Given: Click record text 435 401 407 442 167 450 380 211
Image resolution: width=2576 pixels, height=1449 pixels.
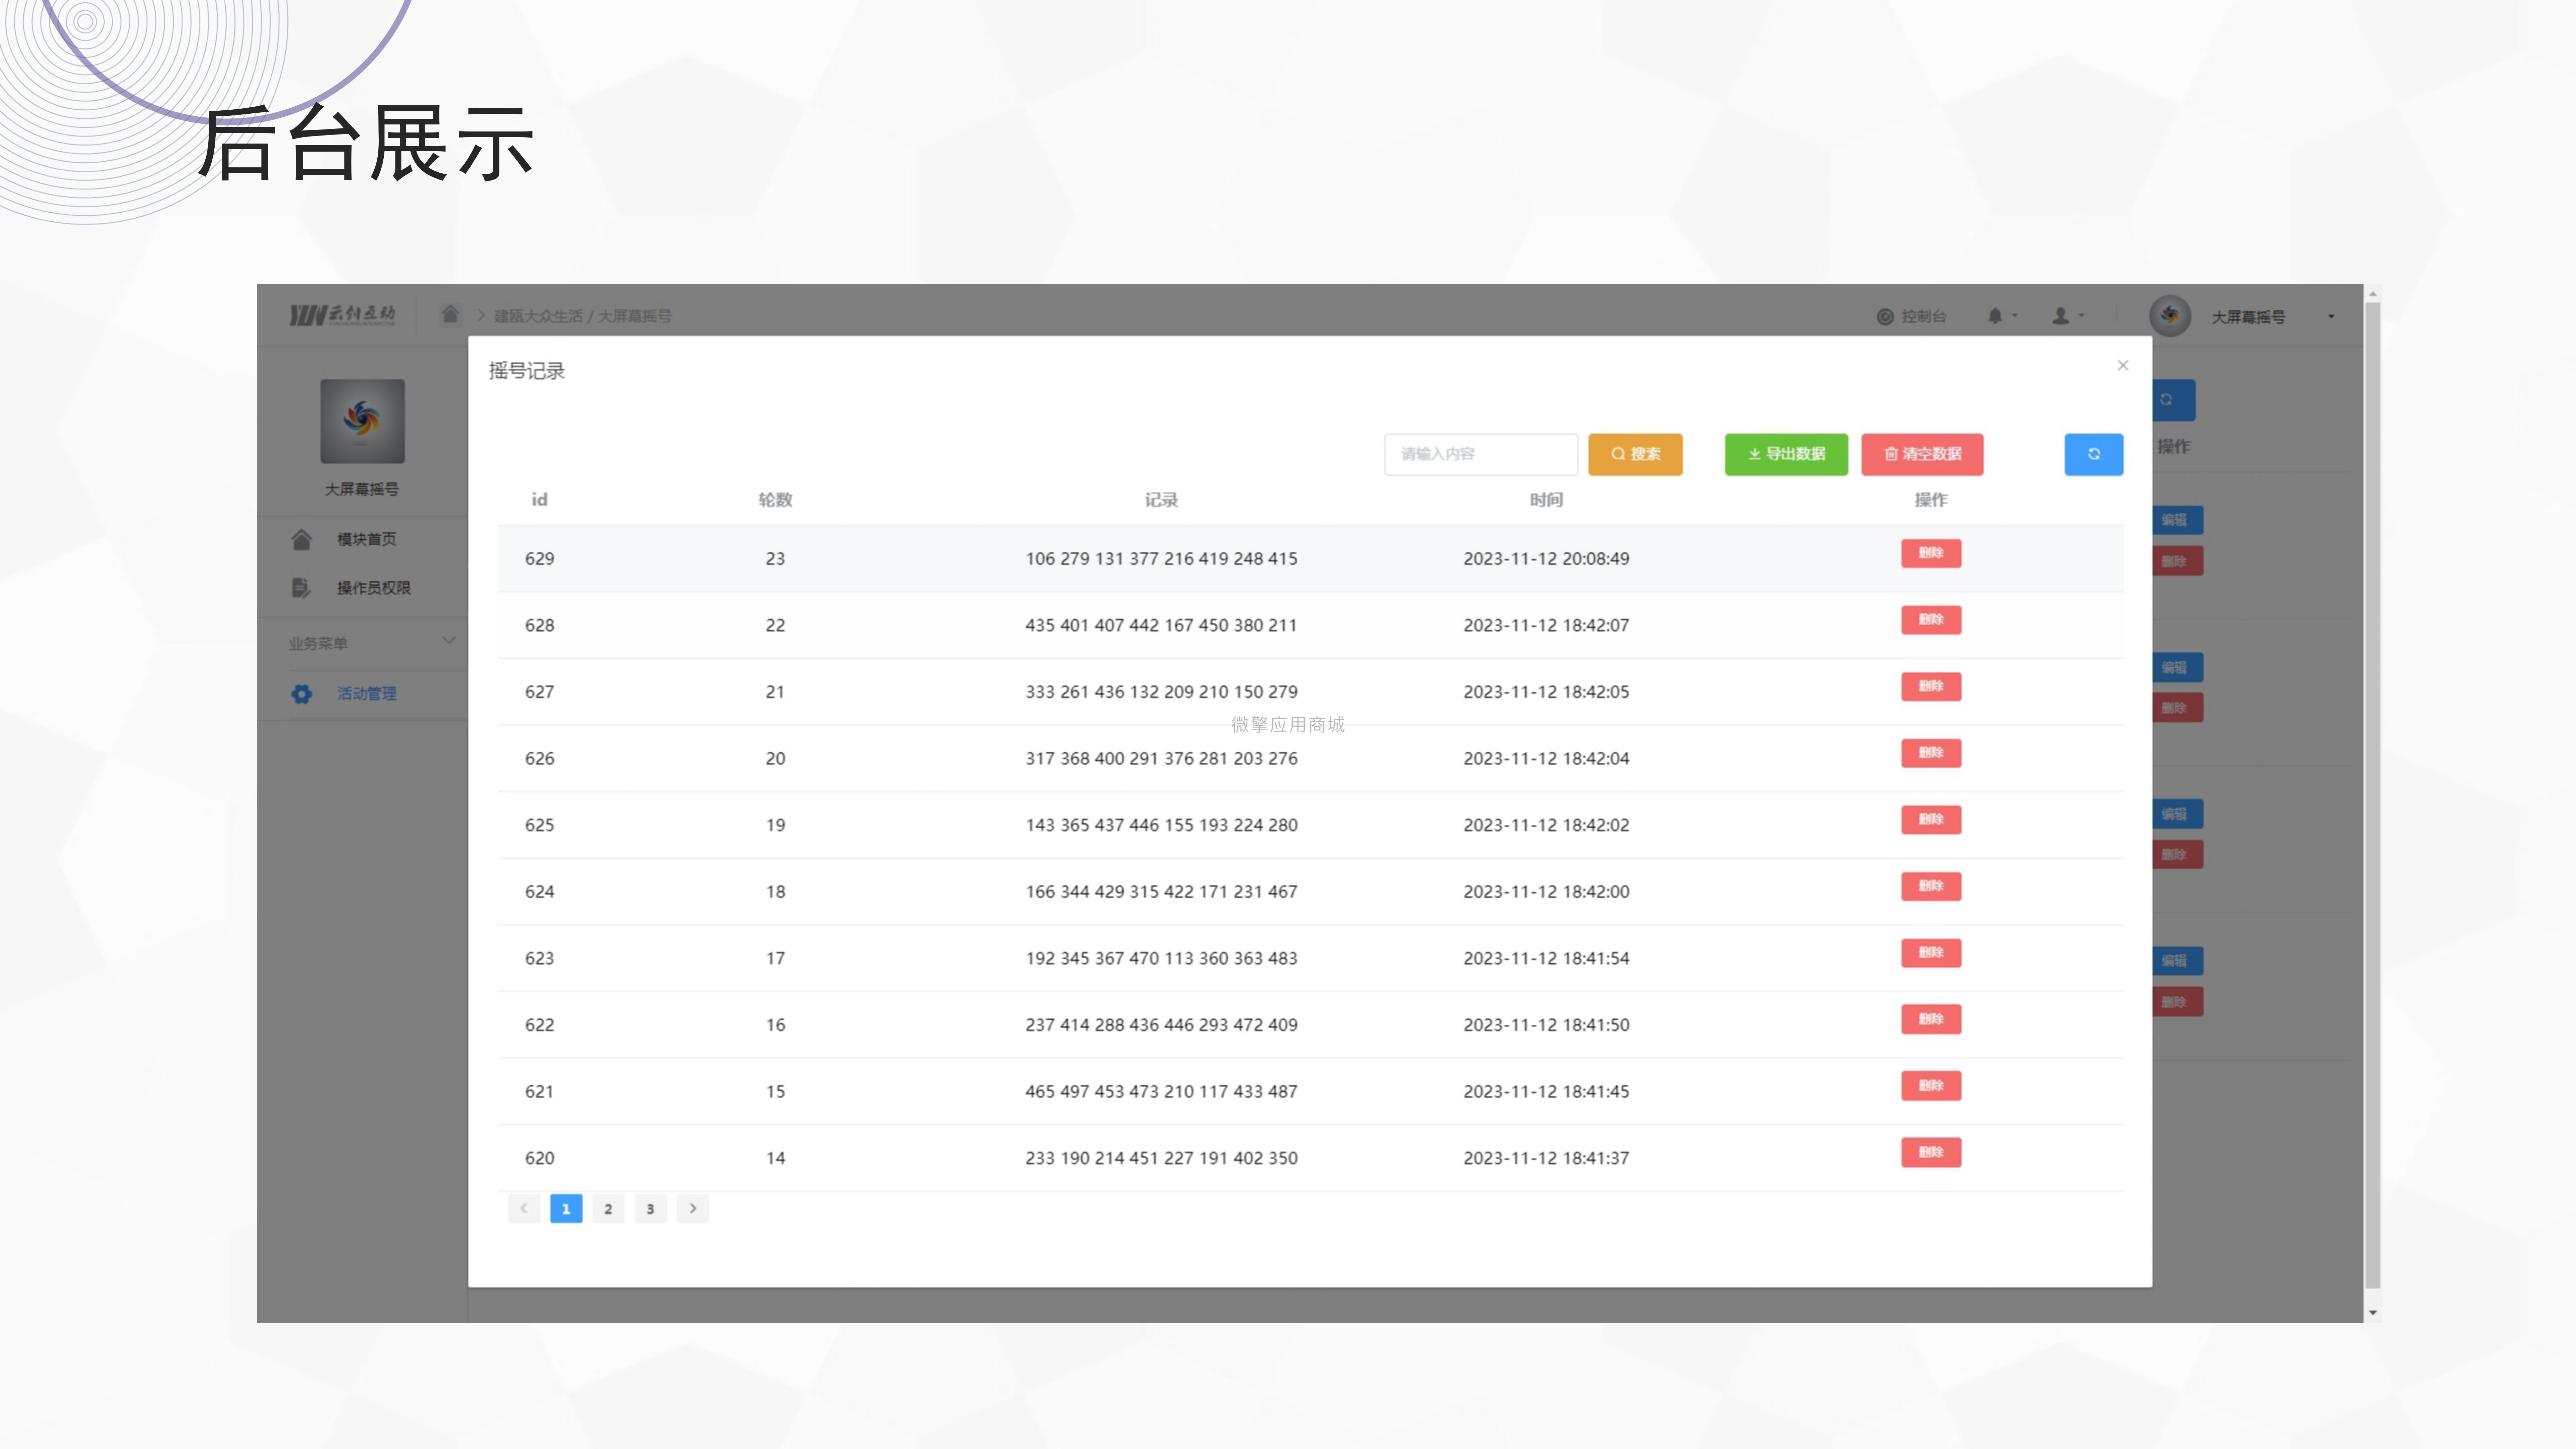Looking at the screenshot, I should pyautogui.click(x=1161, y=625).
